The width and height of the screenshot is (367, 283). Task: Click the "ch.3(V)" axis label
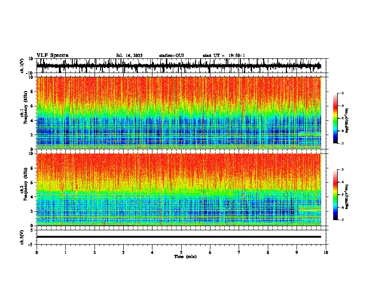tap(22, 237)
